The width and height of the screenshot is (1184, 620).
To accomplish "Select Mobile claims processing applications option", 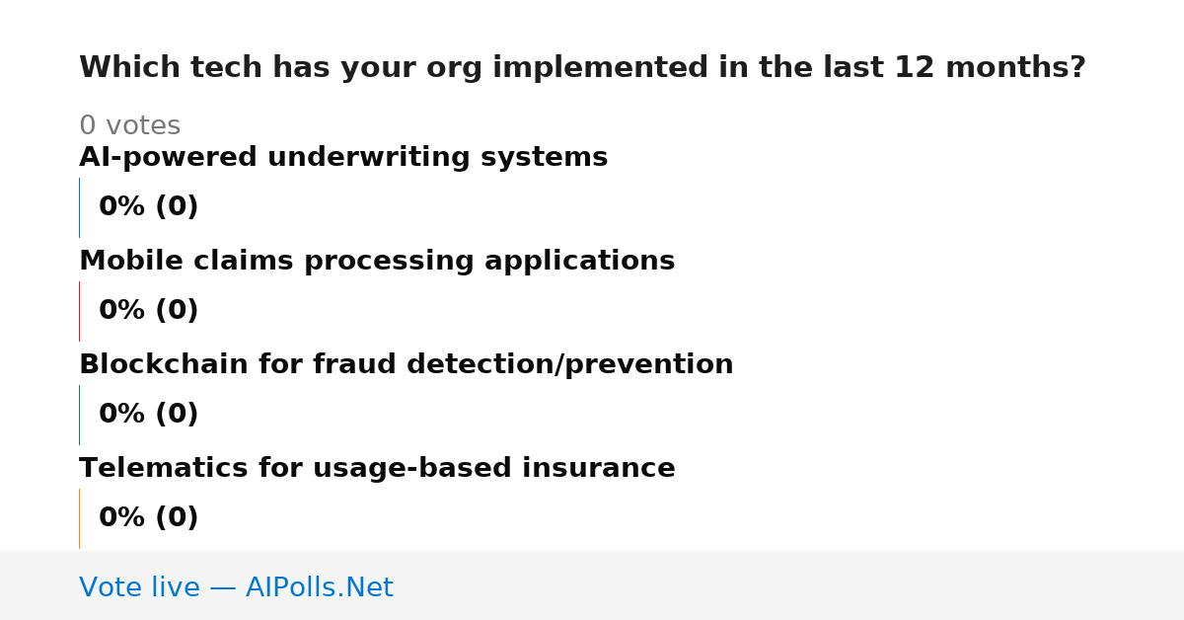I will [x=377, y=262].
